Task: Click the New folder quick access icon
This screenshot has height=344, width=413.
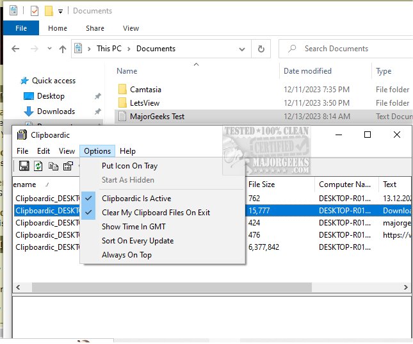Action: click(x=49, y=11)
